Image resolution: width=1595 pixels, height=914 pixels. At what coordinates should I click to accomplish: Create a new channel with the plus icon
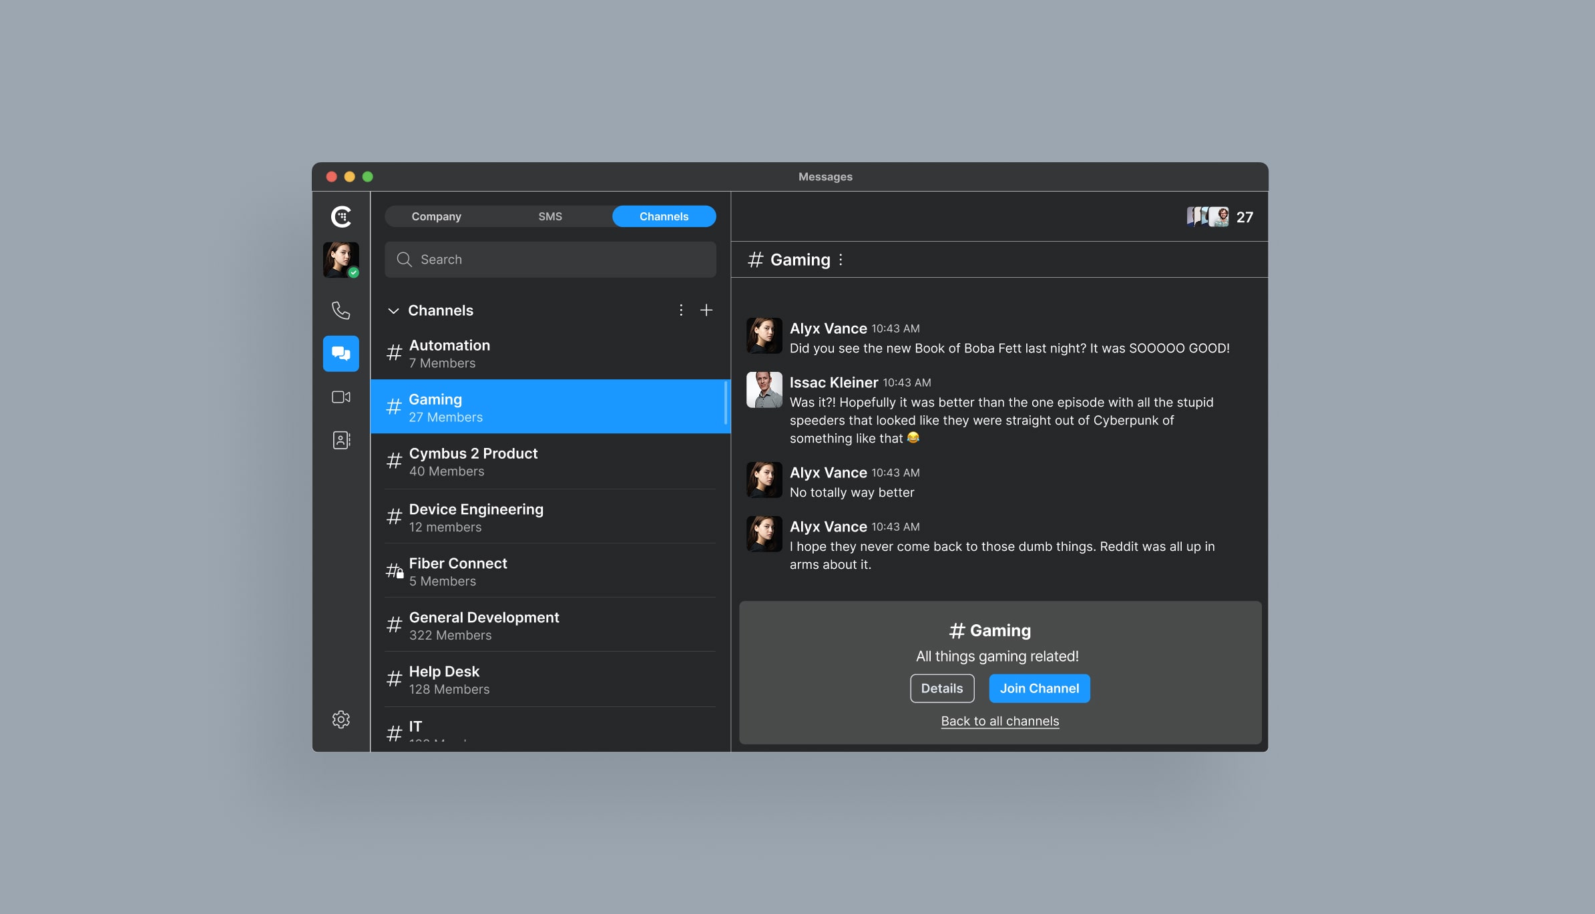point(706,310)
